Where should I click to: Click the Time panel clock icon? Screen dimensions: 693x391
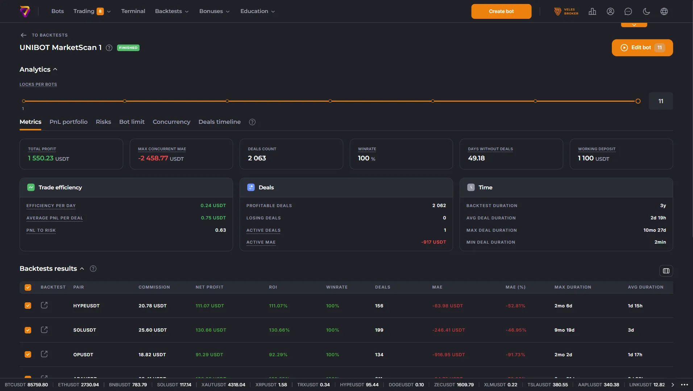point(471,187)
